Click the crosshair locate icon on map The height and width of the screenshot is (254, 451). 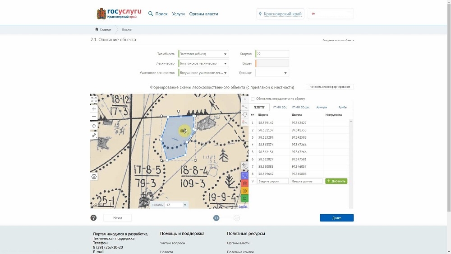(94, 126)
